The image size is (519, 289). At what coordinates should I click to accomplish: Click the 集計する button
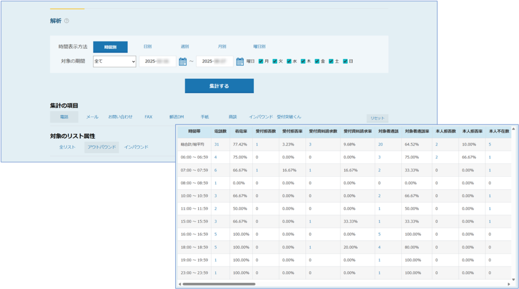tap(219, 86)
